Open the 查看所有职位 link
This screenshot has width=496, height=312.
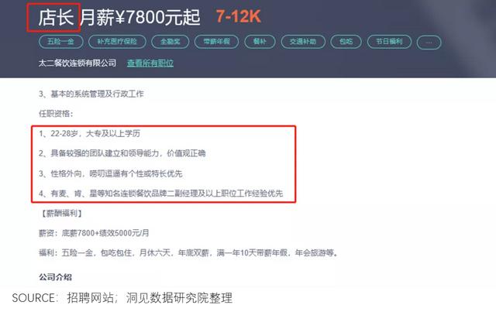[x=150, y=63]
